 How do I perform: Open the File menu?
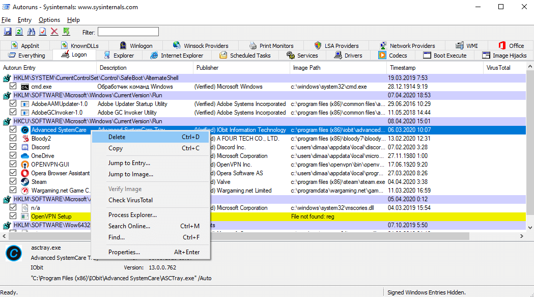6,20
